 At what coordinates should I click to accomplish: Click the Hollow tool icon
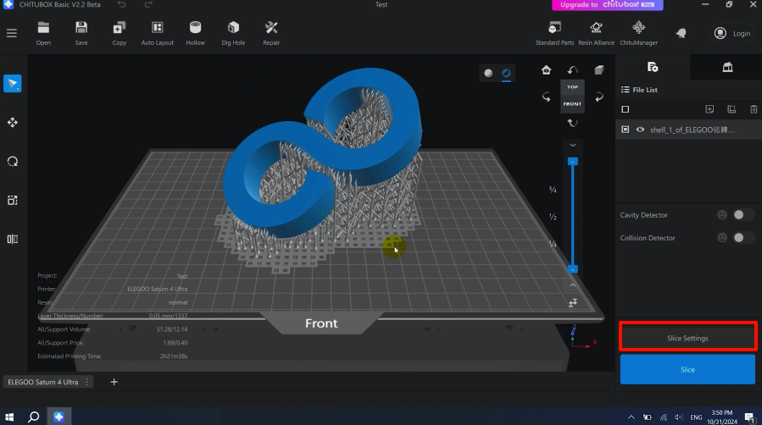point(195,32)
